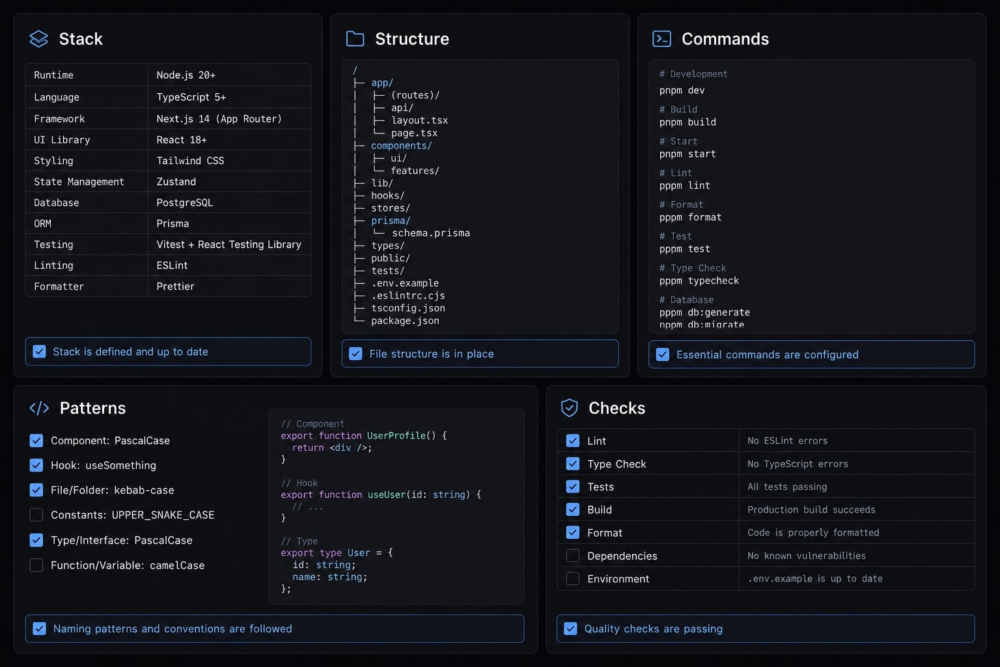Click the Patterns code brackets icon
Screen dimensions: 1000x667
coord(39,408)
